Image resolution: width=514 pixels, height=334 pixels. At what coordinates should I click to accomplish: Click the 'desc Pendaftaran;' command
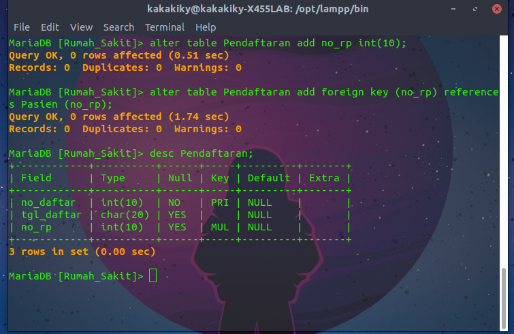202,153
